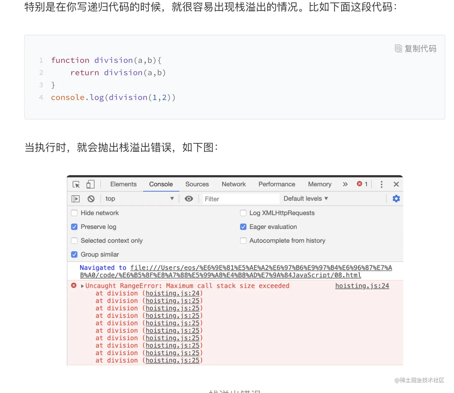Open the Elements tab

123,184
